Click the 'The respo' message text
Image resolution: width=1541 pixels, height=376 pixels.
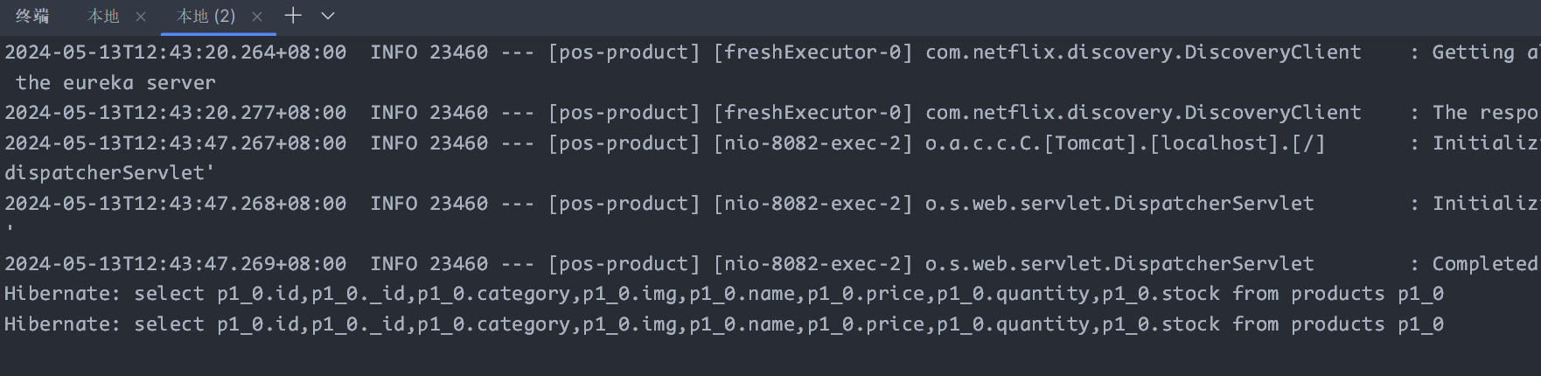coord(1485,113)
